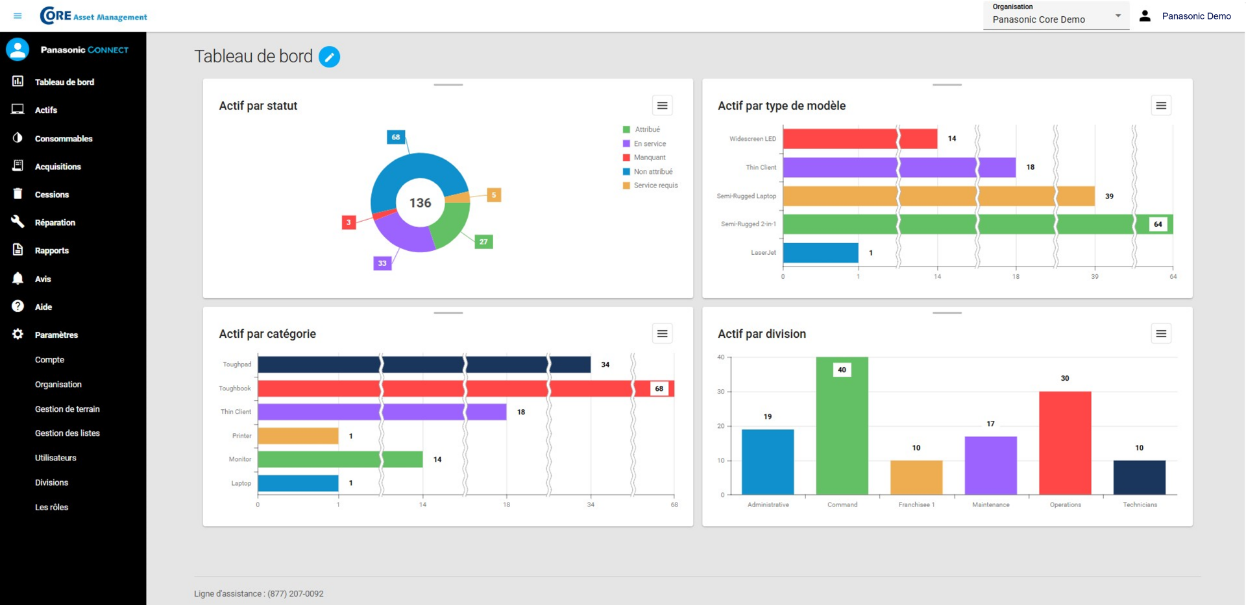This screenshot has width=1246, height=605.
Task: Open the Divisions settings page
Action: click(x=52, y=482)
